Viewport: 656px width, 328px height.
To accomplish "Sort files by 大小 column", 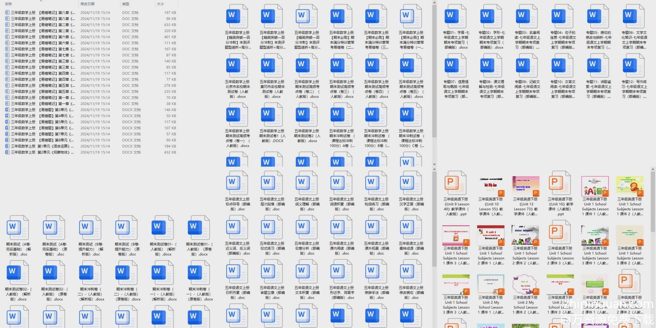I will pyautogui.click(x=160, y=4).
